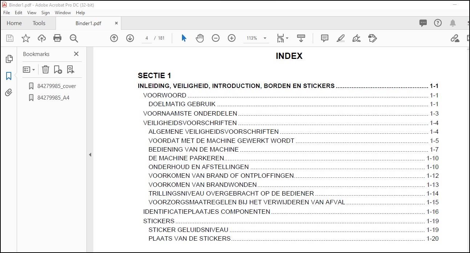Select the Binder1.pdf document tab
This screenshot has height=253, width=470.
click(88, 23)
